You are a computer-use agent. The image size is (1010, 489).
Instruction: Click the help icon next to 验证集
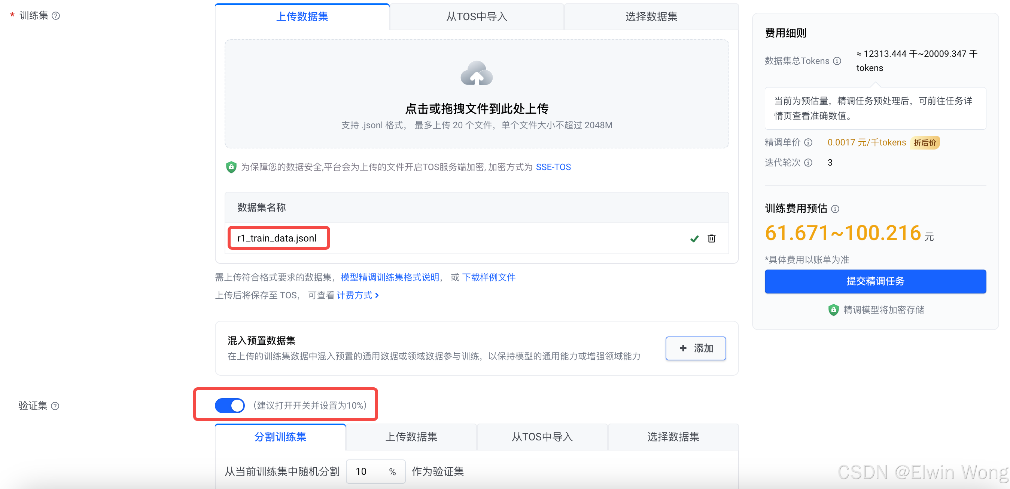55,406
